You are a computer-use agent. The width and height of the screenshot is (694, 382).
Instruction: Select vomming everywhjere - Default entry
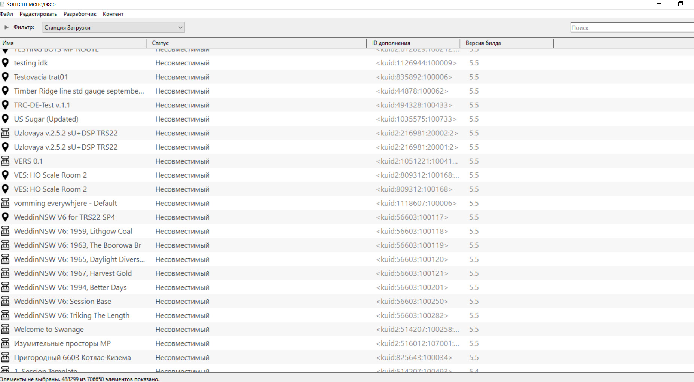(x=65, y=203)
